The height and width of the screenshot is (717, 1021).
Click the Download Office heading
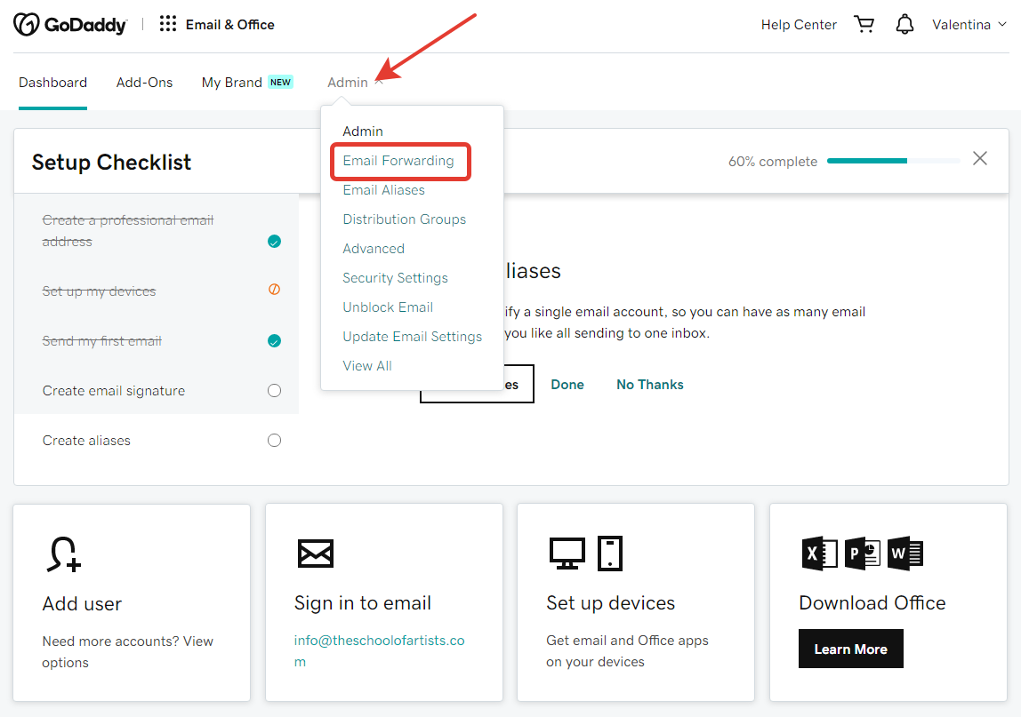tap(872, 603)
